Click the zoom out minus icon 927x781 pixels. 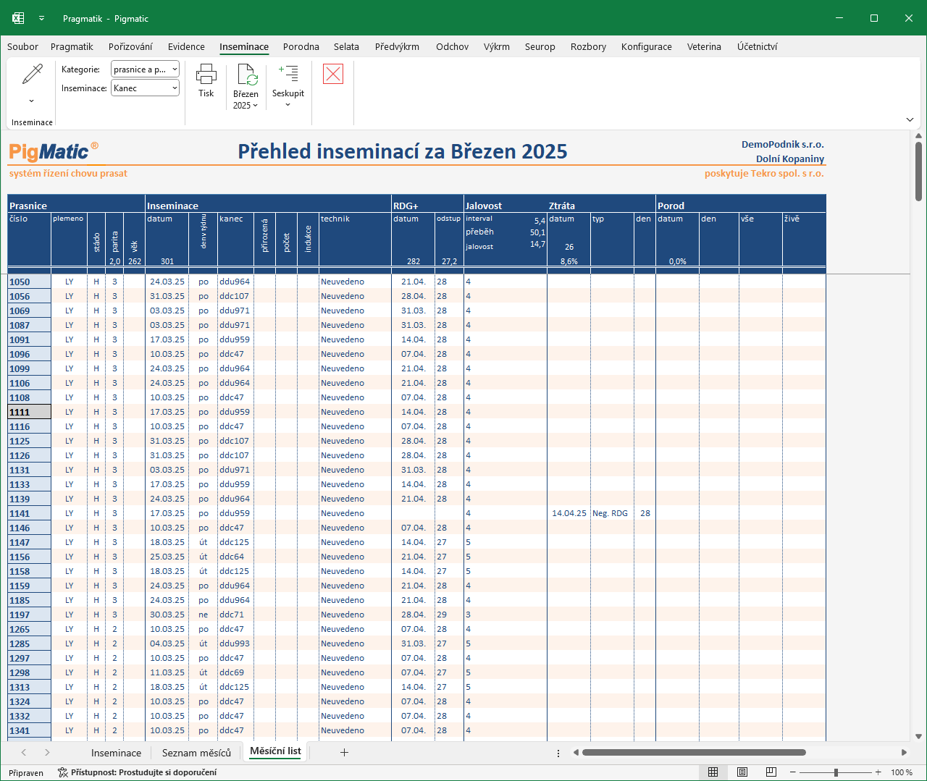793,772
